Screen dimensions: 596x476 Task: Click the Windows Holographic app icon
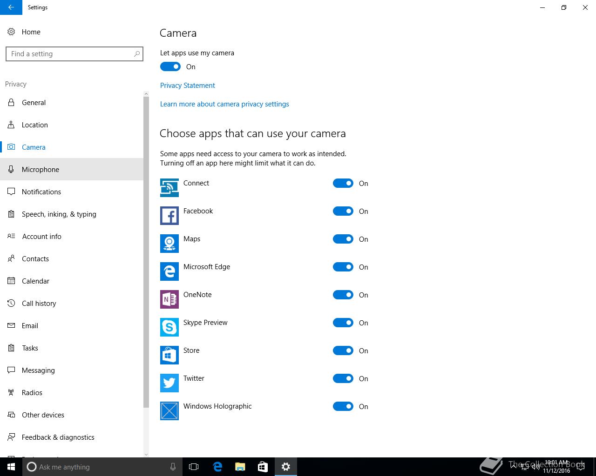click(x=169, y=411)
